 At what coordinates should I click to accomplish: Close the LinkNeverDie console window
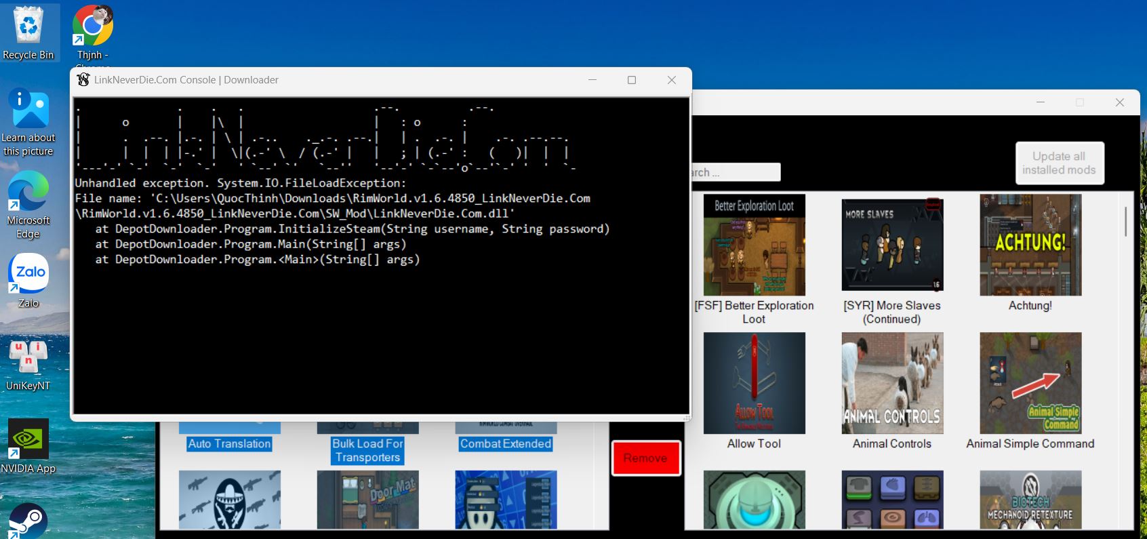tap(672, 80)
